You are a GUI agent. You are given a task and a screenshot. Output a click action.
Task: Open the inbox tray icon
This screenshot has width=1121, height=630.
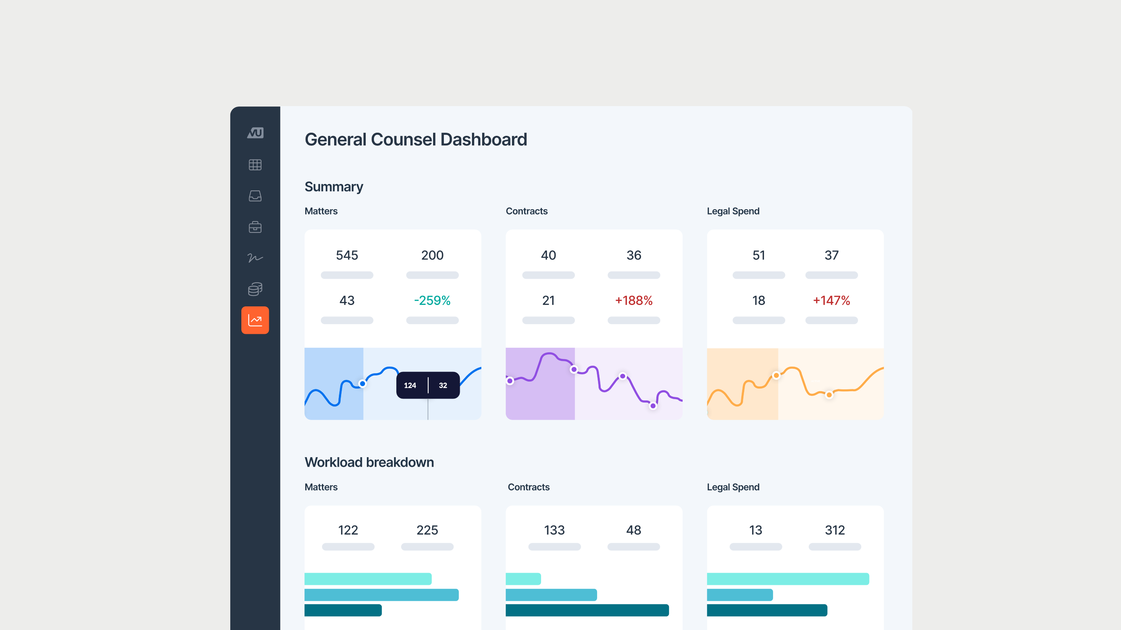click(255, 196)
